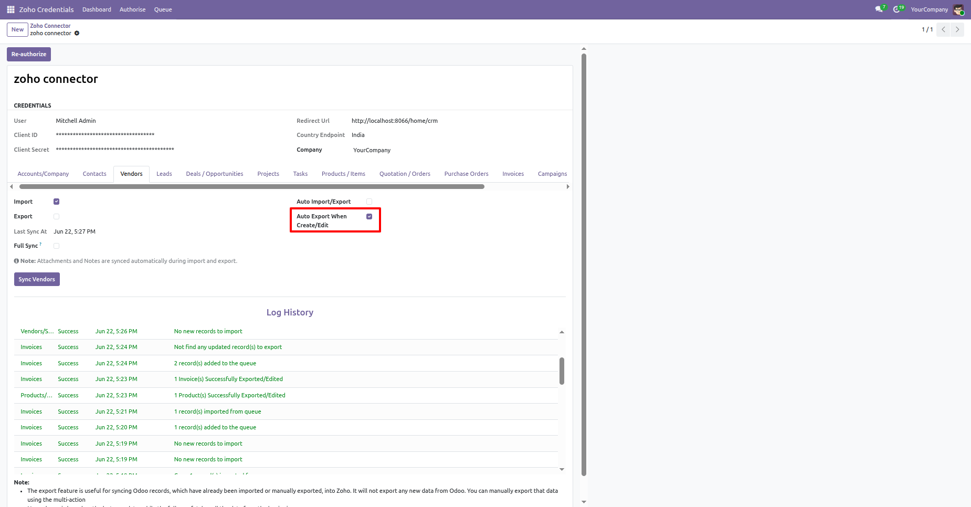The height and width of the screenshot is (507, 971).
Task: Click the info icon next to Note
Action: (x=16, y=261)
